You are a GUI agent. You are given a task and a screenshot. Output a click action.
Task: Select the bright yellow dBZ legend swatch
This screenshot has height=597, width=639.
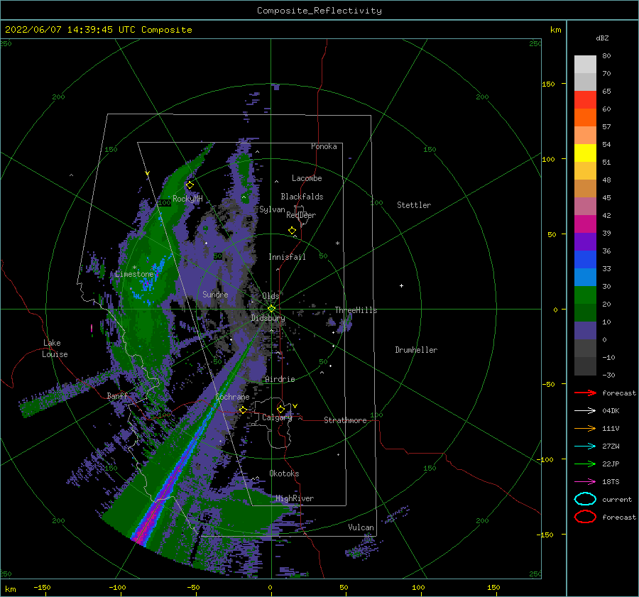(585, 153)
